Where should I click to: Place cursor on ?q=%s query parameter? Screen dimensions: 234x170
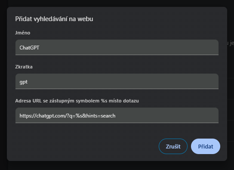[x=74, y=116]
